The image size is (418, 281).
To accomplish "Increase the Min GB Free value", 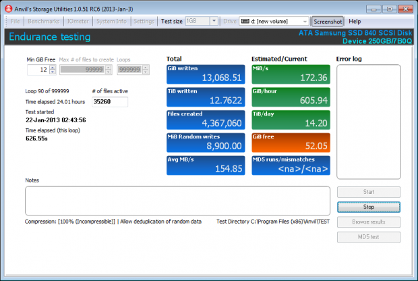I will point(53,68).
